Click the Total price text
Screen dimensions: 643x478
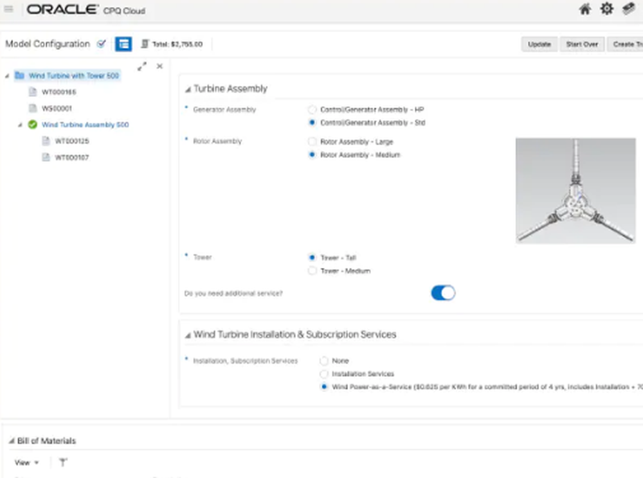(177, 44)
